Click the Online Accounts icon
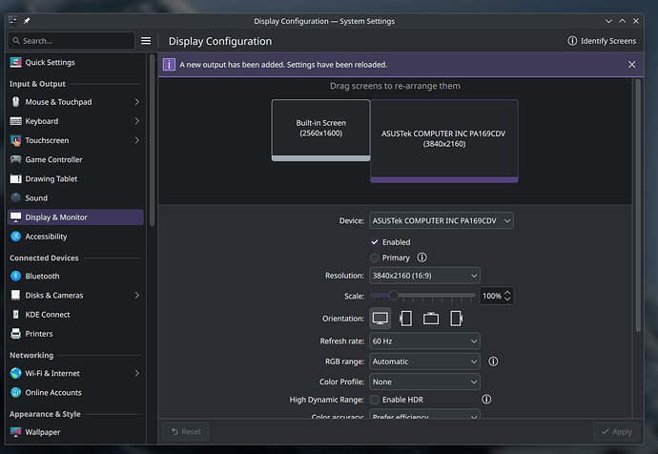 (x=15, y=392)
